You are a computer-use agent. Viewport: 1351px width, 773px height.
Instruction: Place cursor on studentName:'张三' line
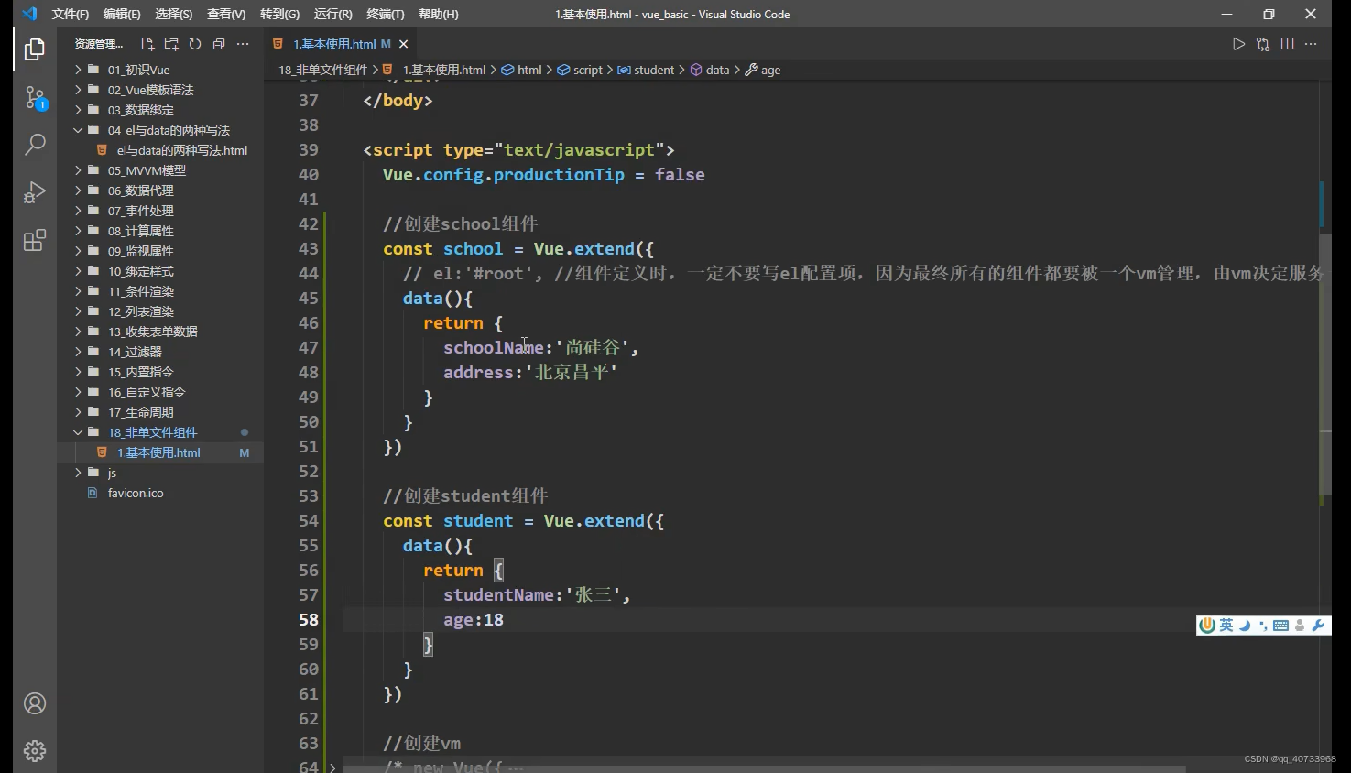[x=537, y=595]
